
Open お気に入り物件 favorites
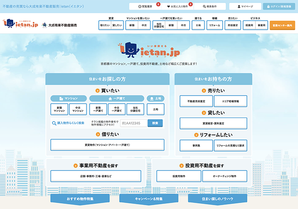(x=177, y=6)
